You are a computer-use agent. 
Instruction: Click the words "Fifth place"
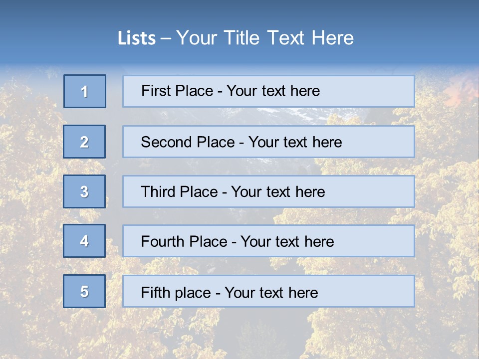pos(176,292)
